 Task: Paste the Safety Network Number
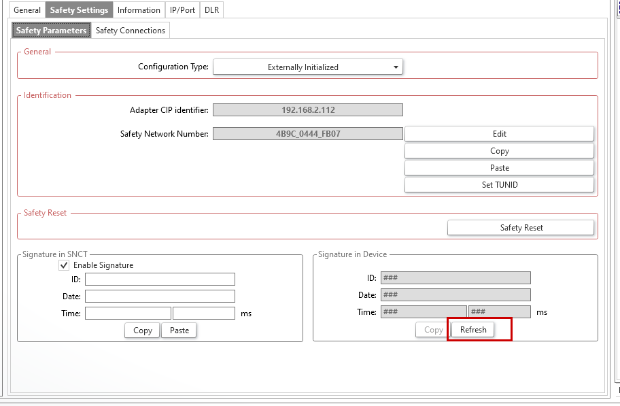pos(499,168)
